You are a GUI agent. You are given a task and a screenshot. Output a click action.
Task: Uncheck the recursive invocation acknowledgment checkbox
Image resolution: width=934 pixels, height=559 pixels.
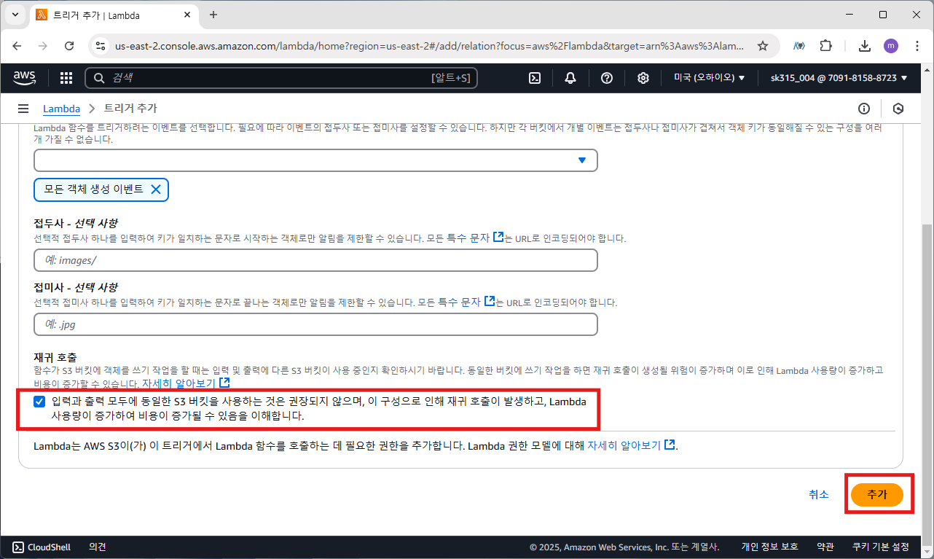point(39,401)
